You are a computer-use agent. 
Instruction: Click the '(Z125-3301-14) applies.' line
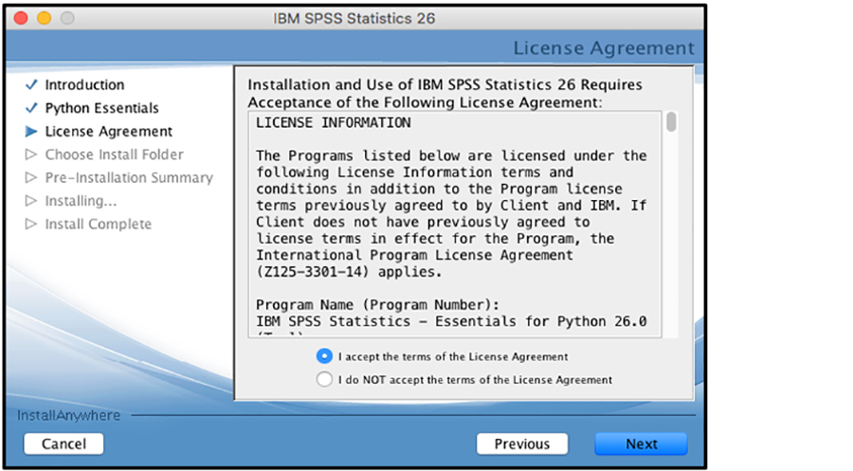[349, 272]
